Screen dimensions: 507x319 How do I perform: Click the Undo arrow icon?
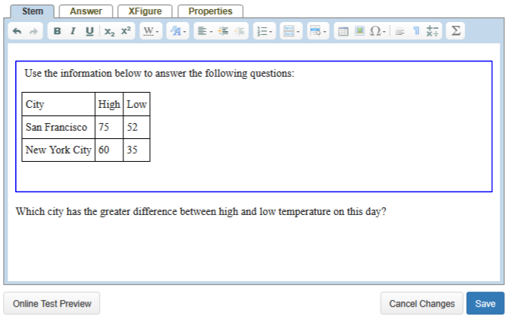click(17, 31)
